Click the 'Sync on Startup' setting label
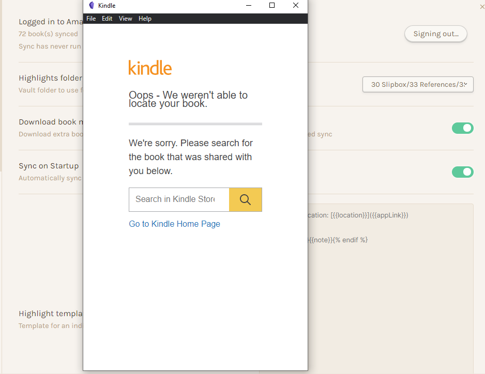This screenshot has height=374, width=485. pos(49,166)
